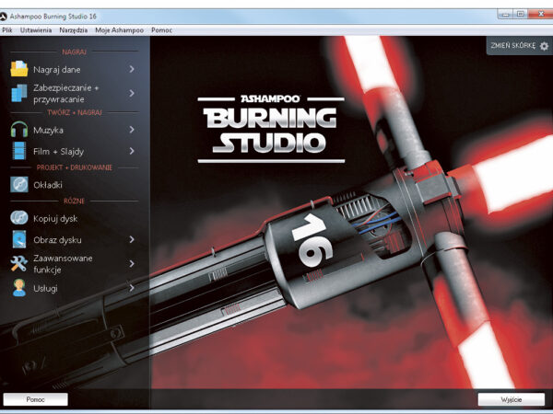Click the Usługi person icon
553x414 pixels.
point(19,289)
